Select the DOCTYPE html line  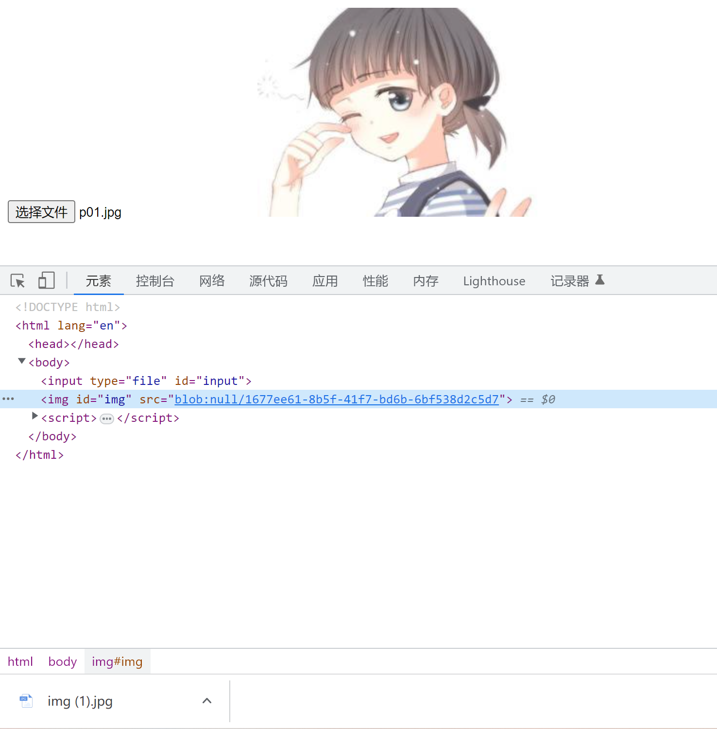68,307
